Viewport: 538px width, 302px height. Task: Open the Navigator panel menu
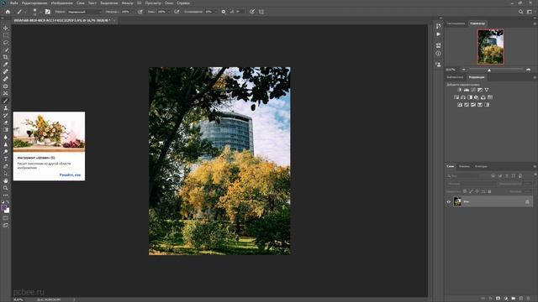tap(535, 23)
